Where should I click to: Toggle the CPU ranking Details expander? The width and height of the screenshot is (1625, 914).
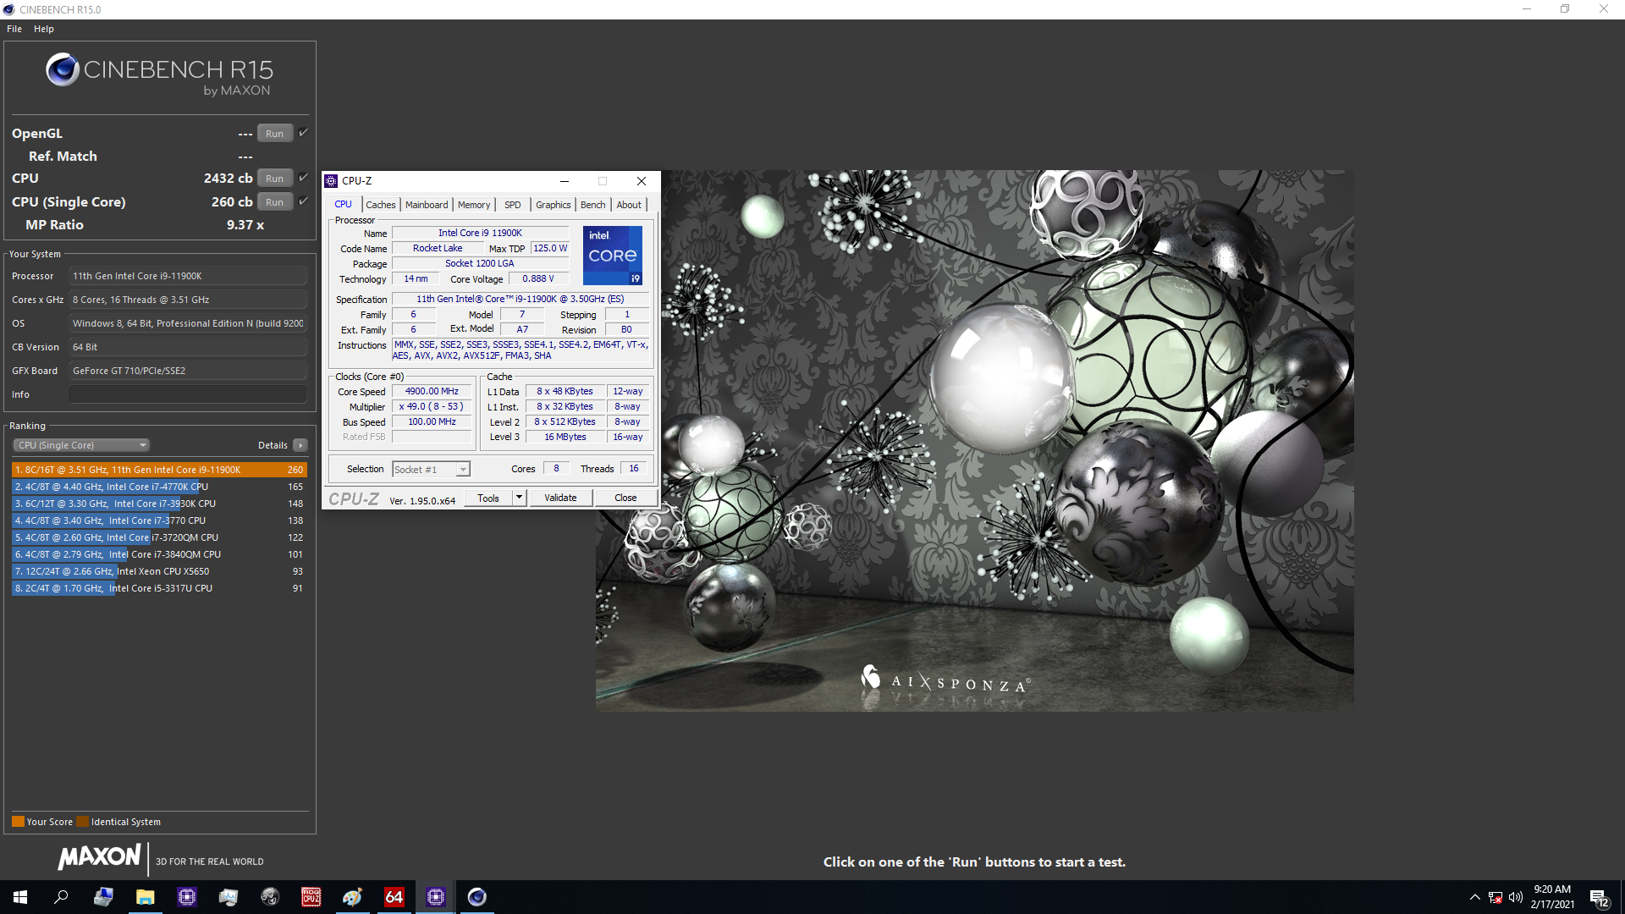301,445
